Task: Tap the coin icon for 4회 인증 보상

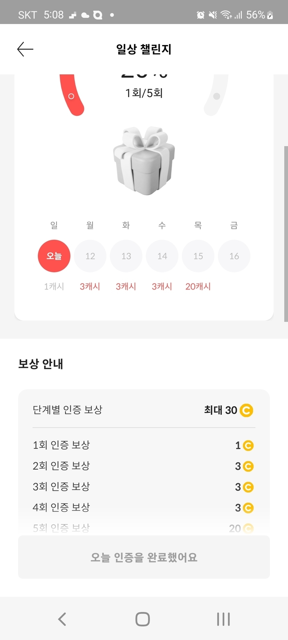Action: pyautogui.click(x=248, y=508)
